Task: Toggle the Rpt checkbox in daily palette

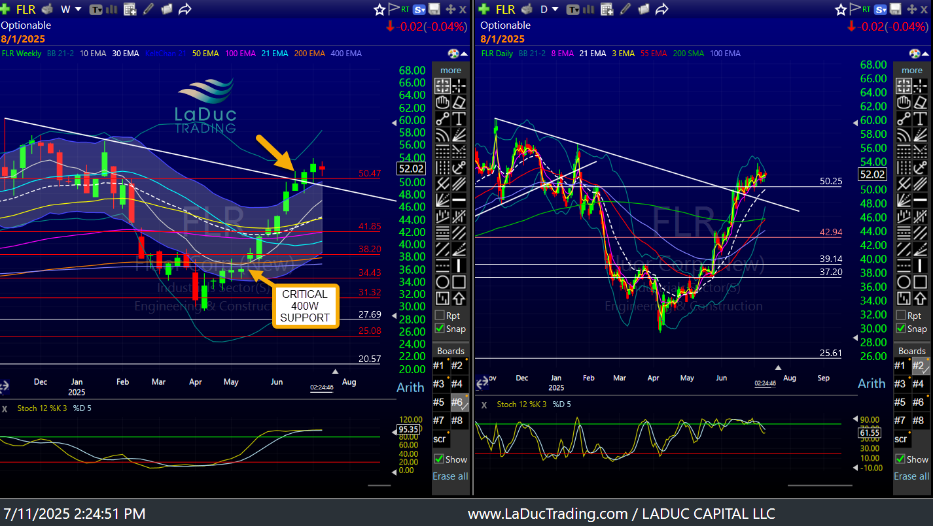Action: (901, 315)
